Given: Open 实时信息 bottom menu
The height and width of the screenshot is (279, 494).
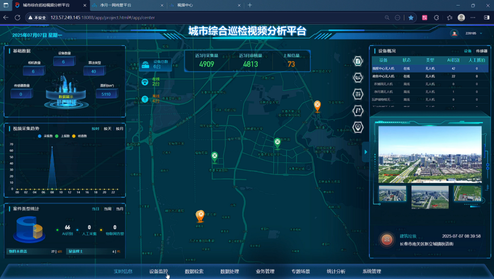Looking at the screenshot, I should (123, 271).
